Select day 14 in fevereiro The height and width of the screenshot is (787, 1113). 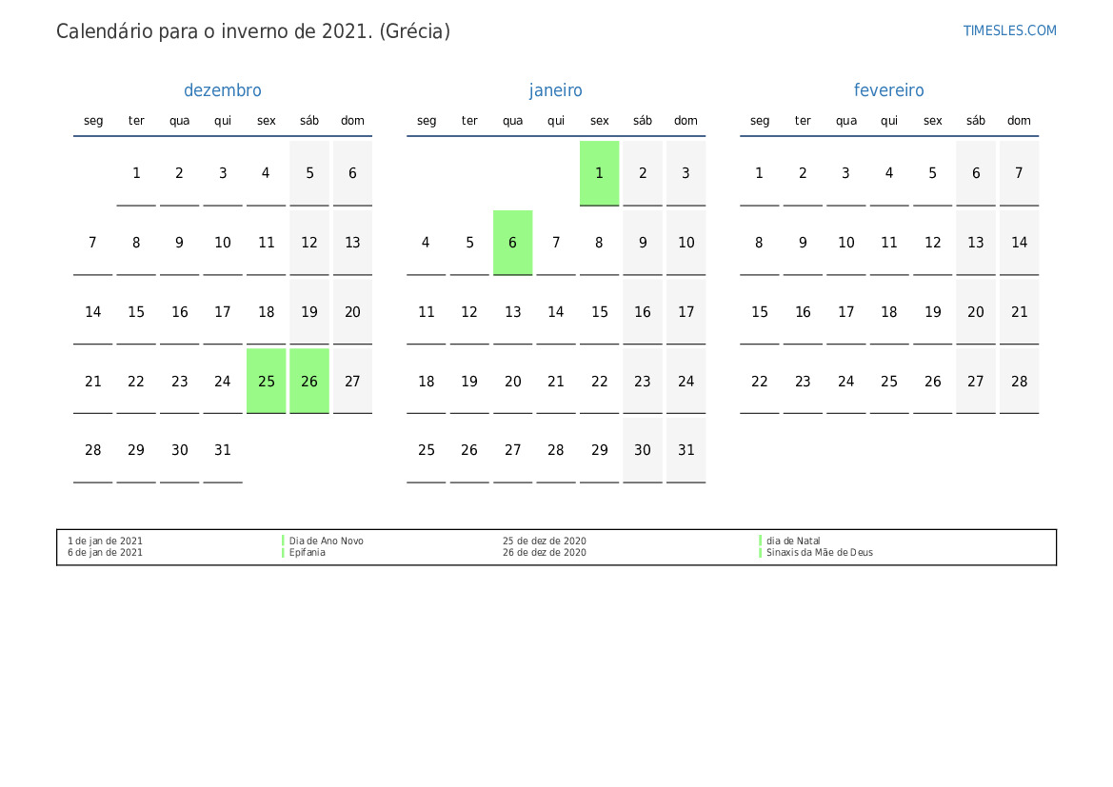1020,243
